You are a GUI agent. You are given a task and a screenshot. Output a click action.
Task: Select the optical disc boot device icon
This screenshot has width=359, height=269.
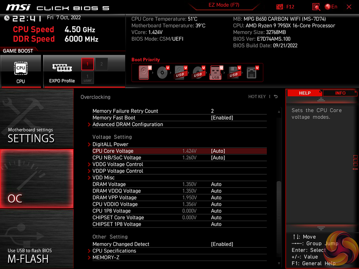tap(162, 73)
